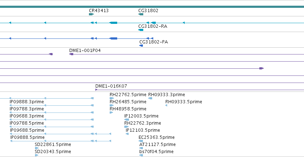
Task: Select the RH26485.5prime EST label
Action: click(128, 102)
